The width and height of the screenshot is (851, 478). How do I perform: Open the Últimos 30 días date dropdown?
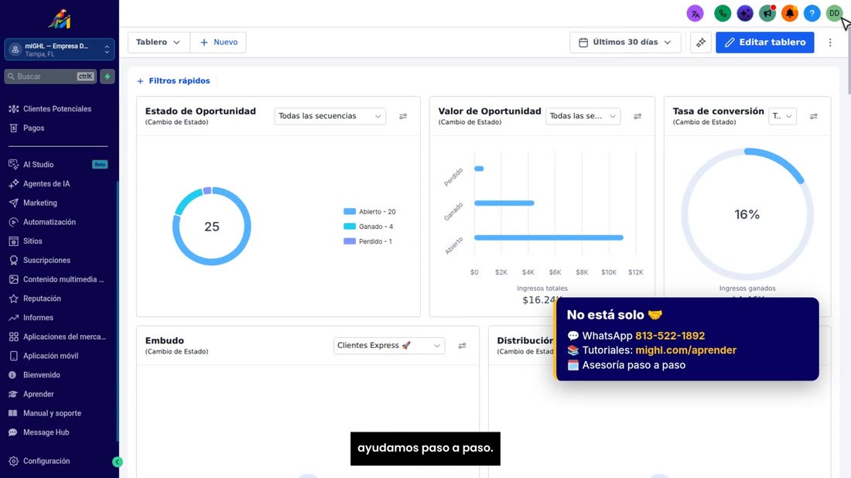[625, 43]
